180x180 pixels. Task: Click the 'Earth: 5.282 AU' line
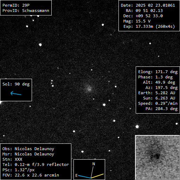[156, 93]
